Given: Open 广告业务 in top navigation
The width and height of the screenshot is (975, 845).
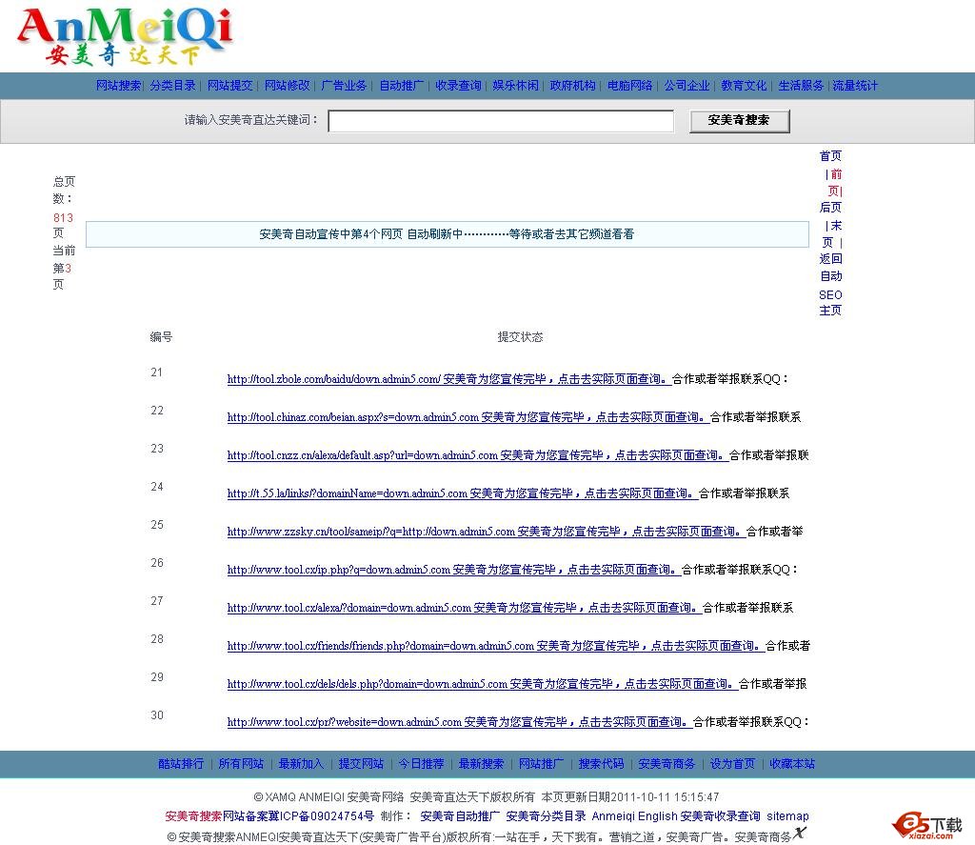Looking at the screenshot, I should [x=344, y=85].
